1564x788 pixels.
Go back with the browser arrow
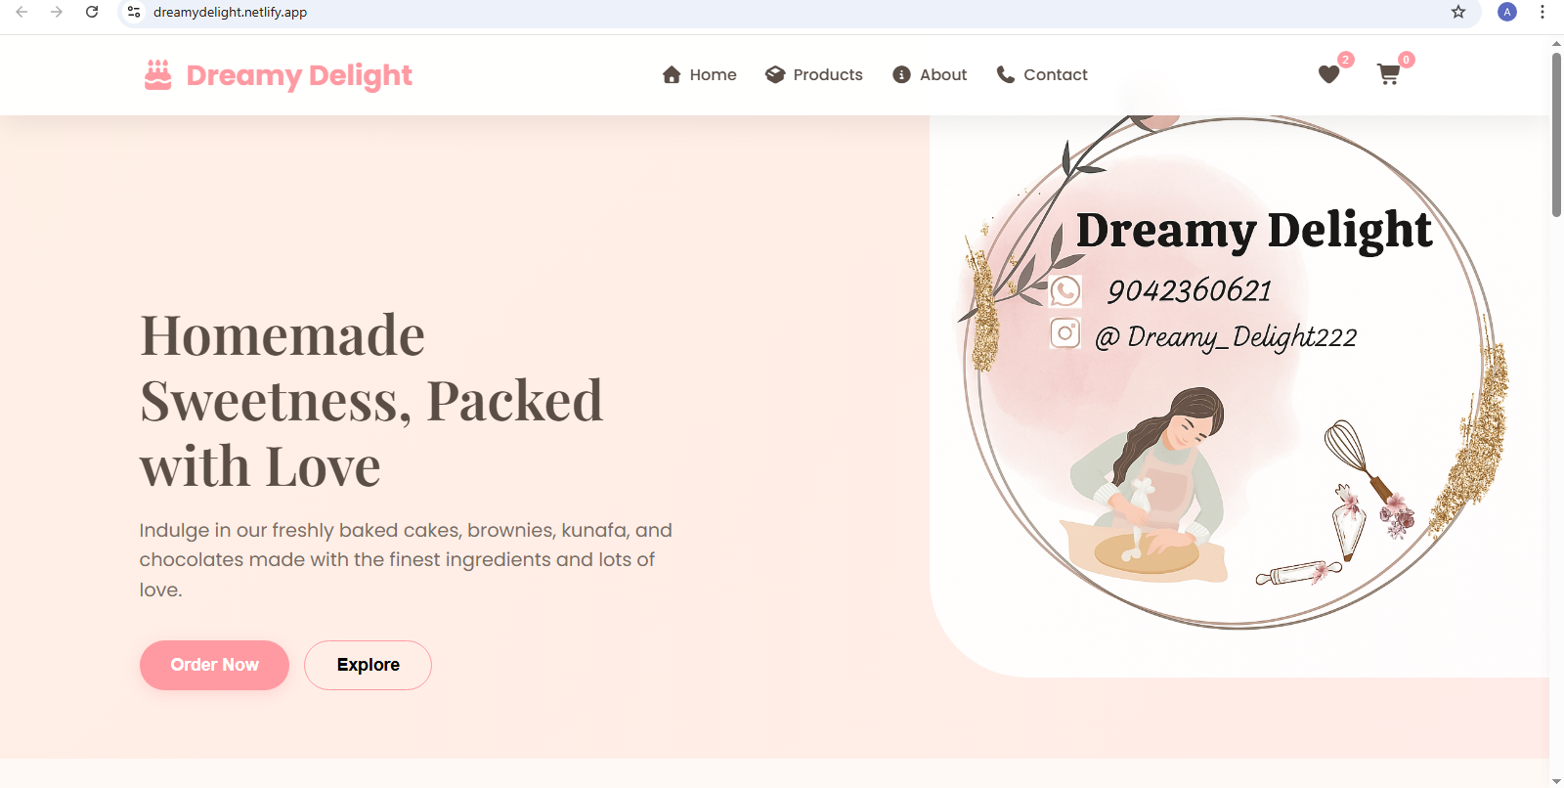pos(22,12)
